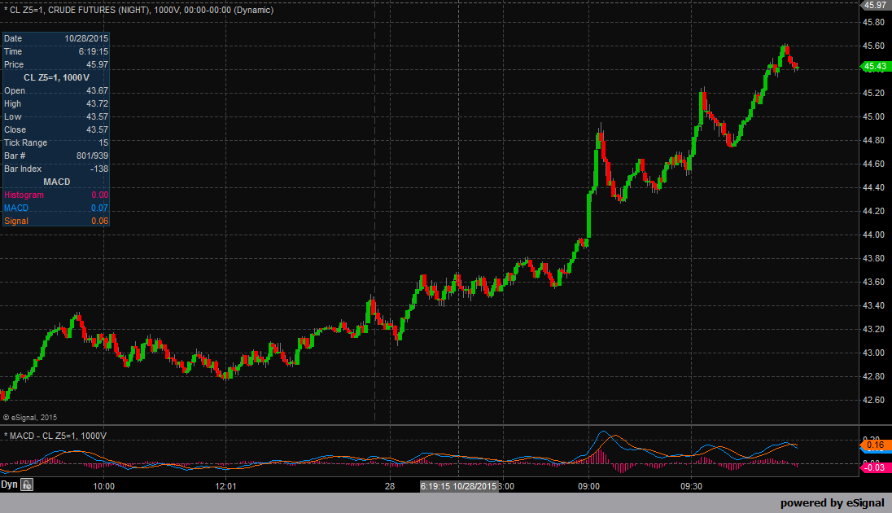Click the blue MACD 0.07 row
This screenshot has width=892, height=513.
coord(55,208)
